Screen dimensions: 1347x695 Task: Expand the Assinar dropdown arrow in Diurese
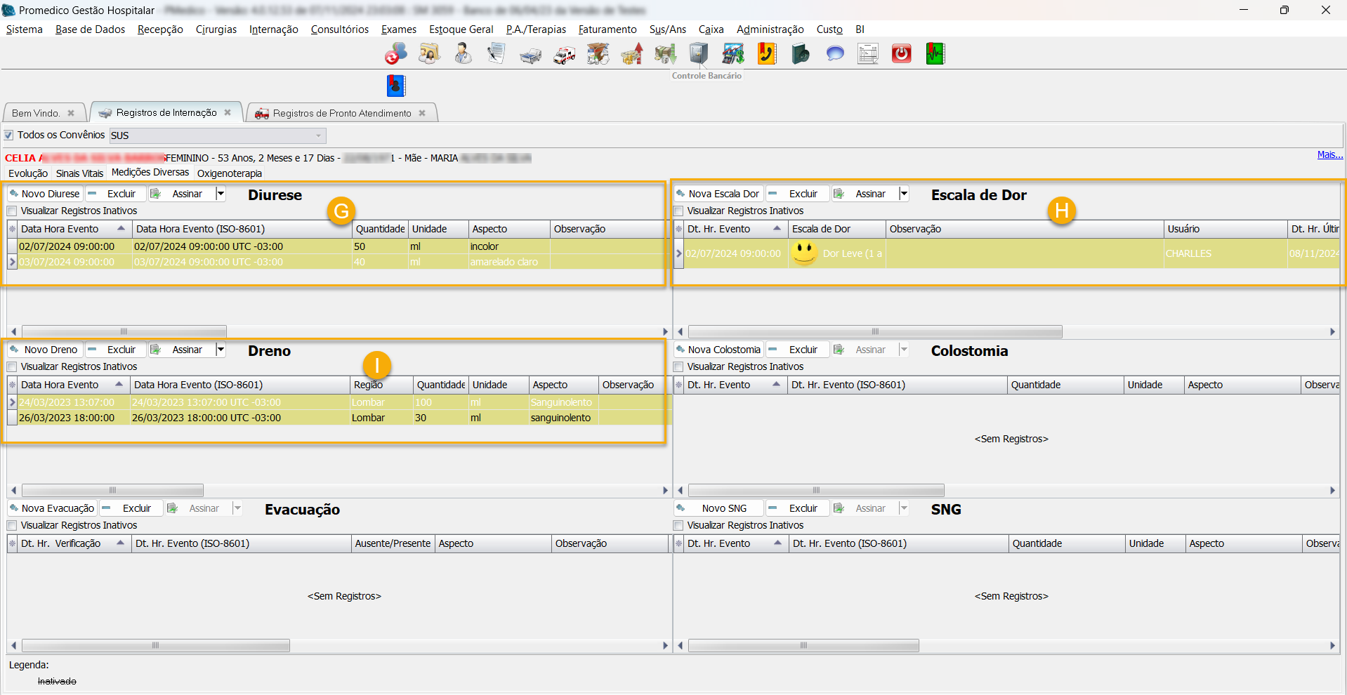[x=221, y=194]
